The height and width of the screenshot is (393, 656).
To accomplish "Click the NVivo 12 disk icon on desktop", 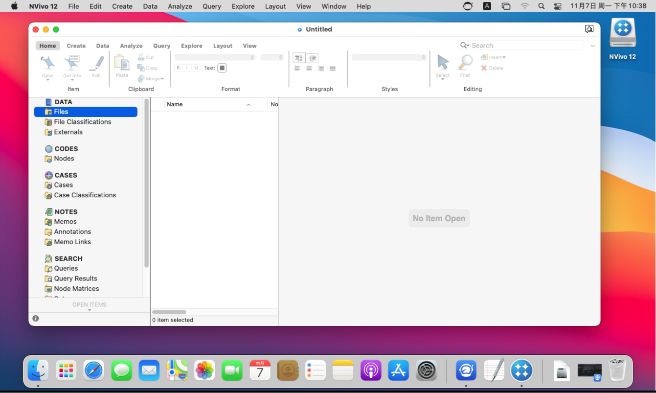I will pos(623,33).
